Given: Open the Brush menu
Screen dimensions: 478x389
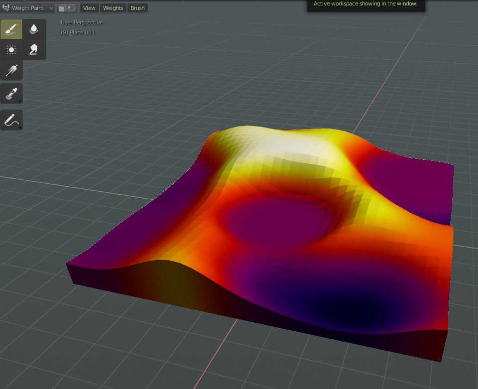Looking at the screenshot, I should tap(137, 8).
